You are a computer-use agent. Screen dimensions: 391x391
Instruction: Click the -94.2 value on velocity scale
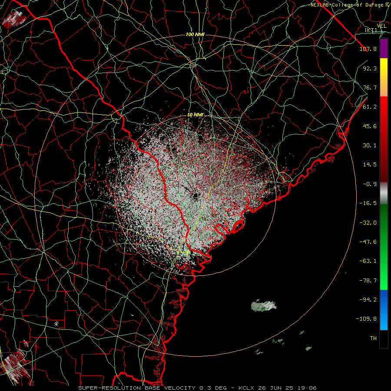click(368, 300)
